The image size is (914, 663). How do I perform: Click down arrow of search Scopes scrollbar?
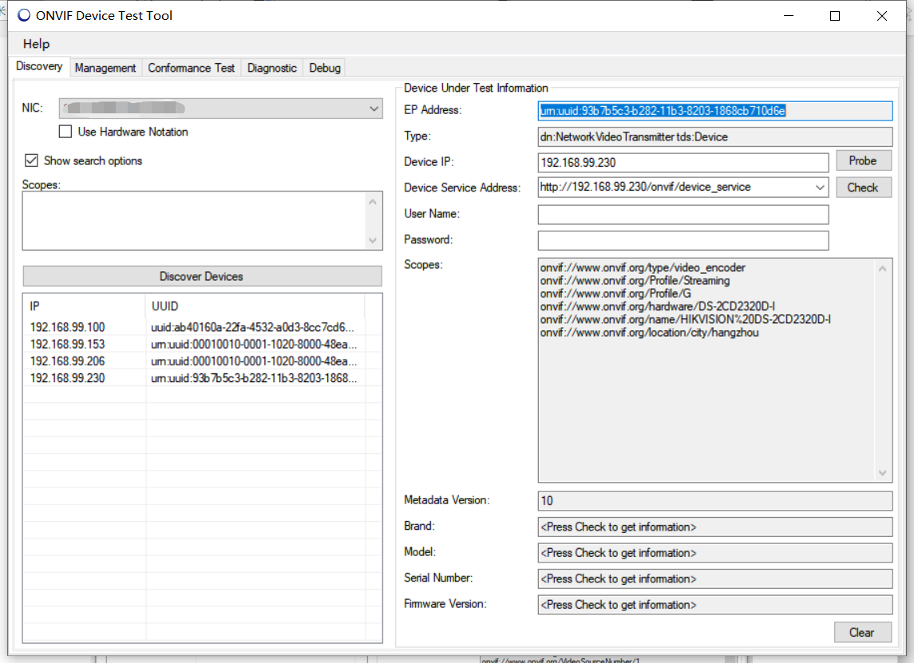(373, 240)
